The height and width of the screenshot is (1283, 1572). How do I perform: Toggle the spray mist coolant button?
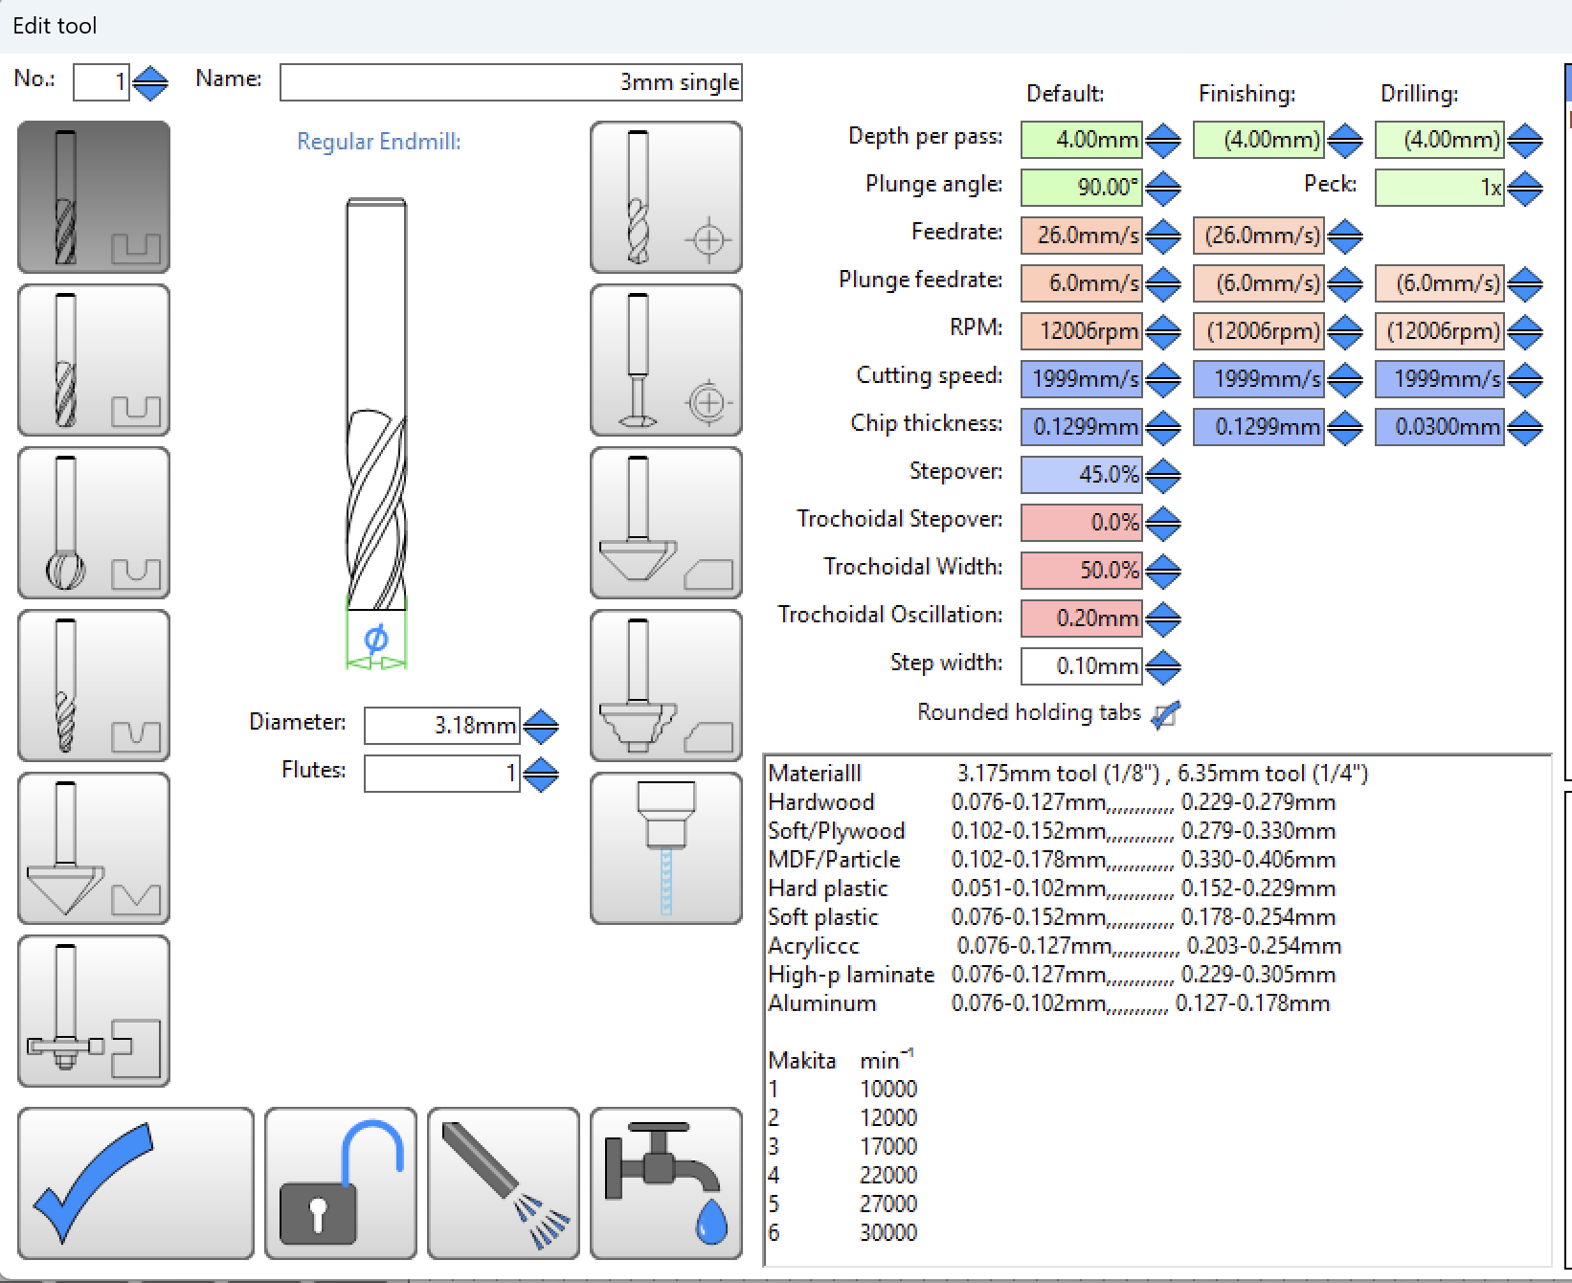[x=503, y=1183]
